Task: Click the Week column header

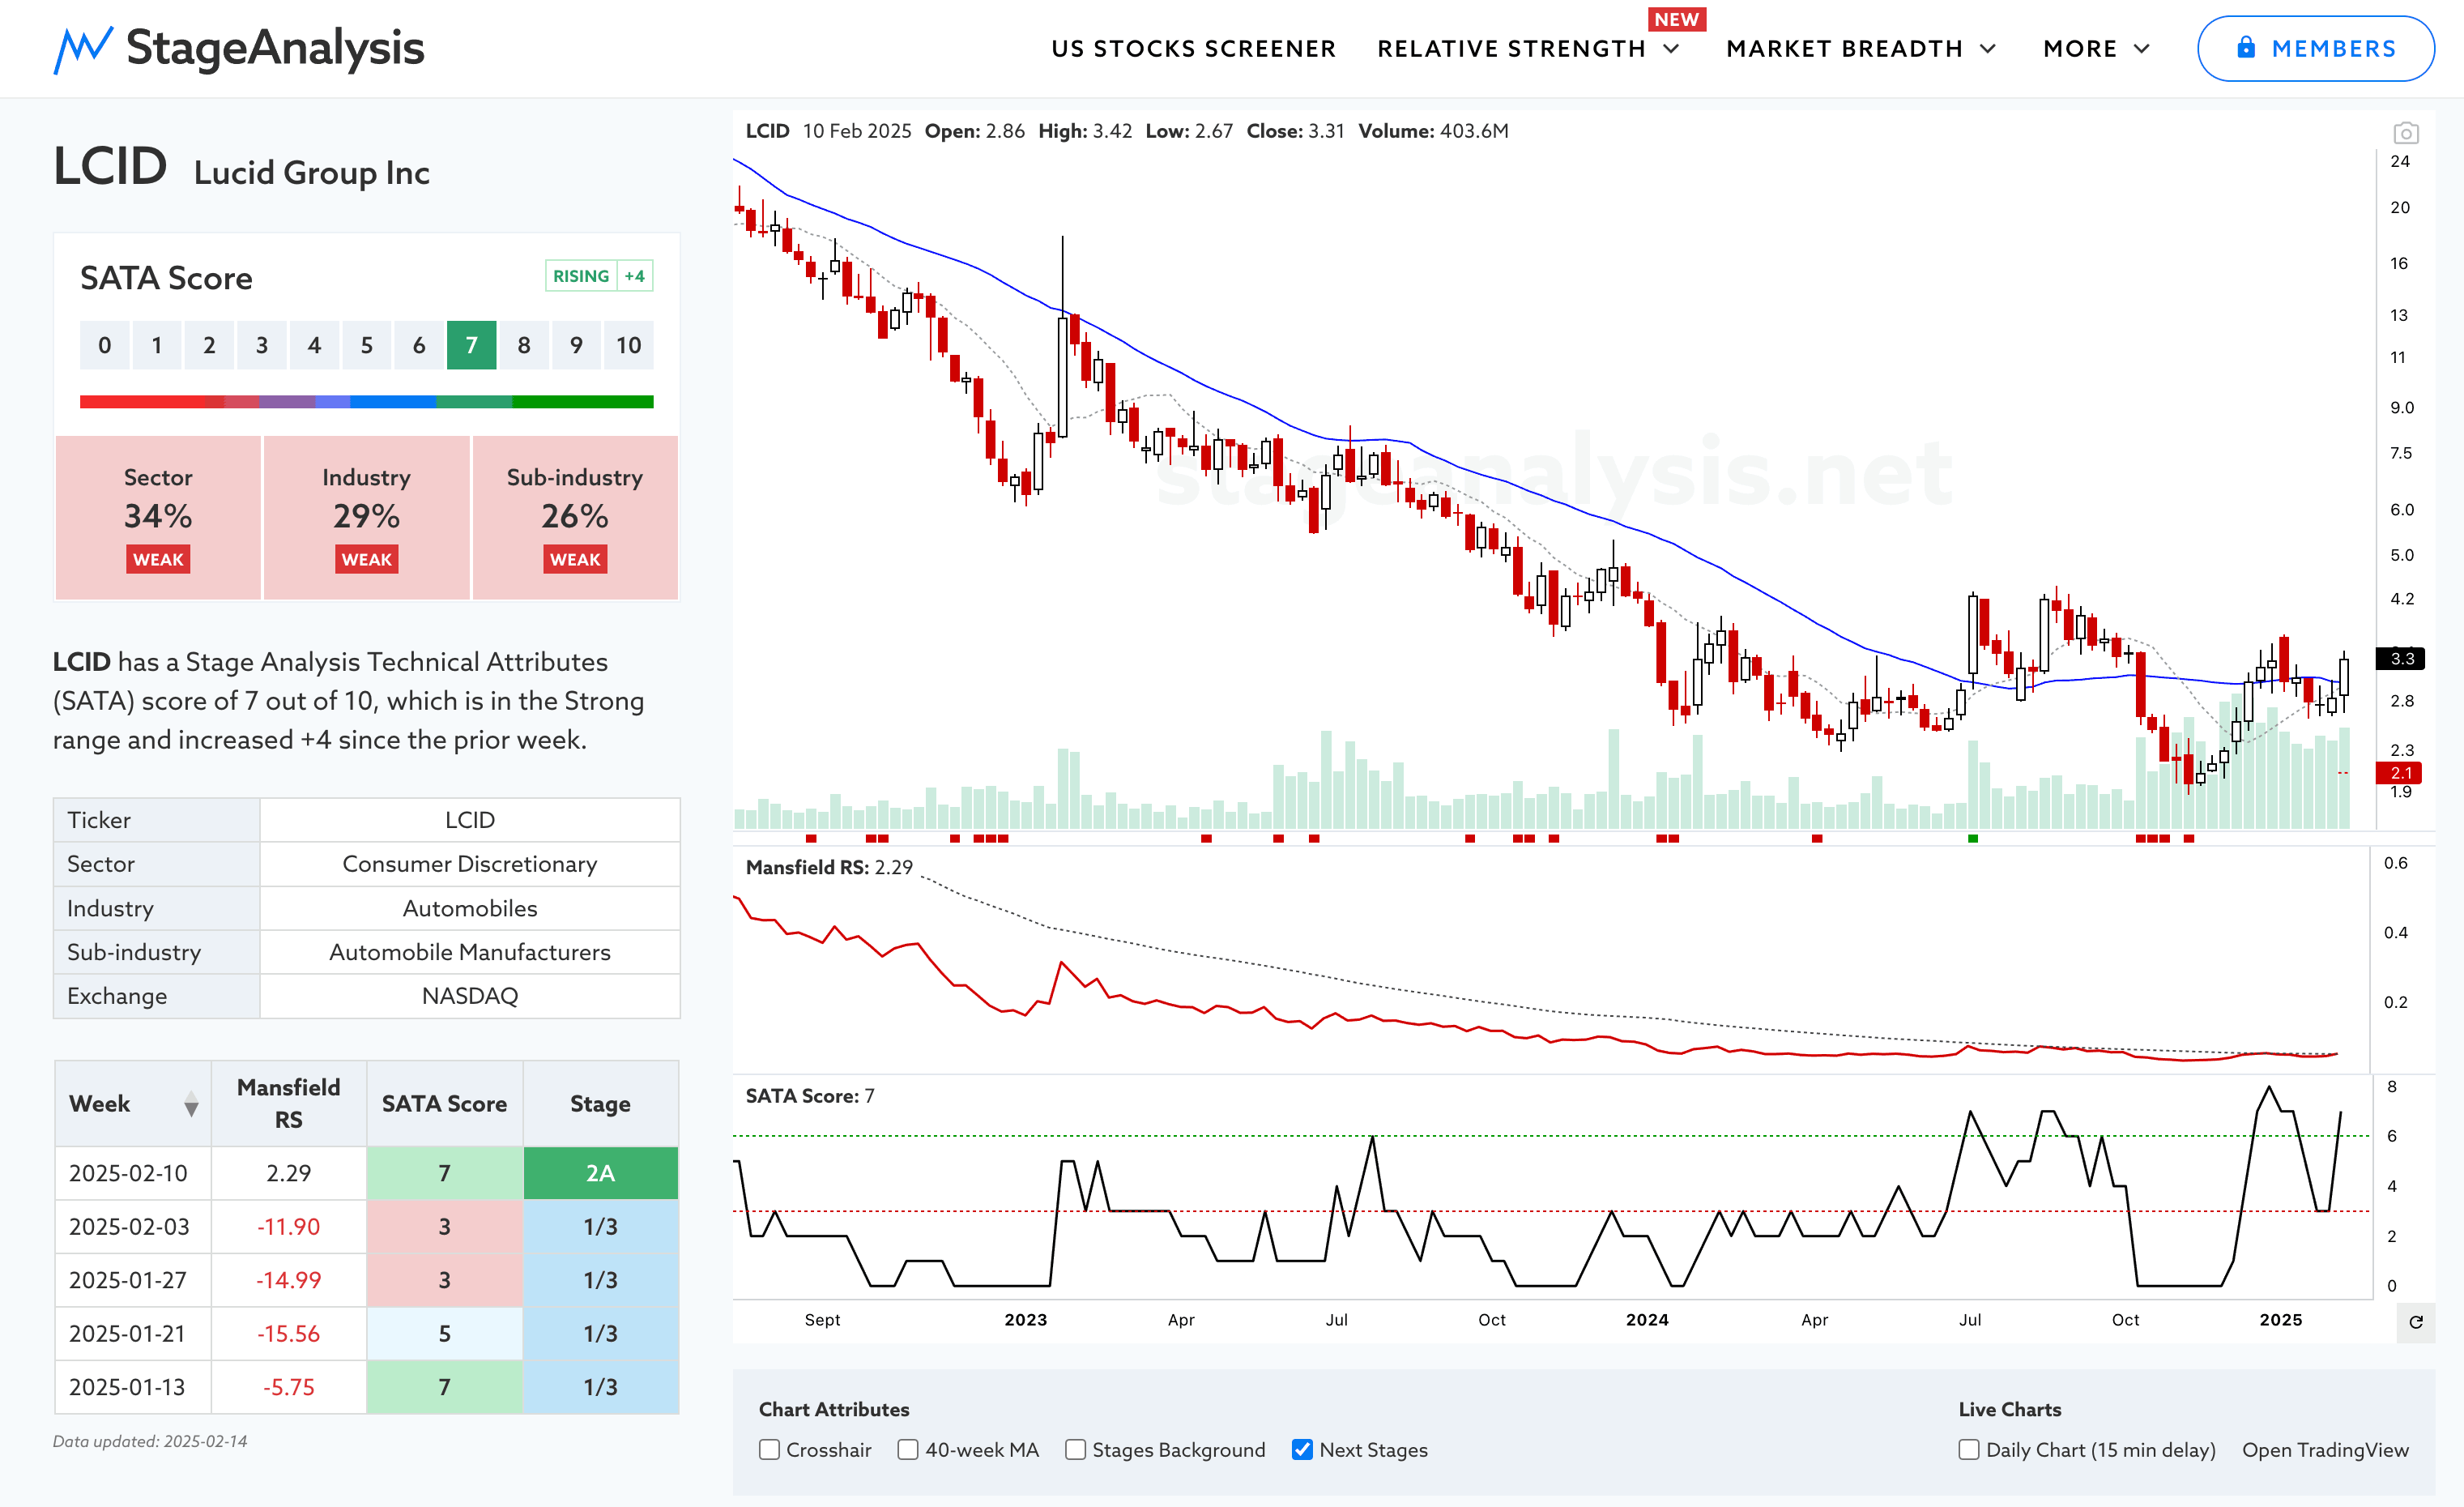Action: tap(133, 1104)
